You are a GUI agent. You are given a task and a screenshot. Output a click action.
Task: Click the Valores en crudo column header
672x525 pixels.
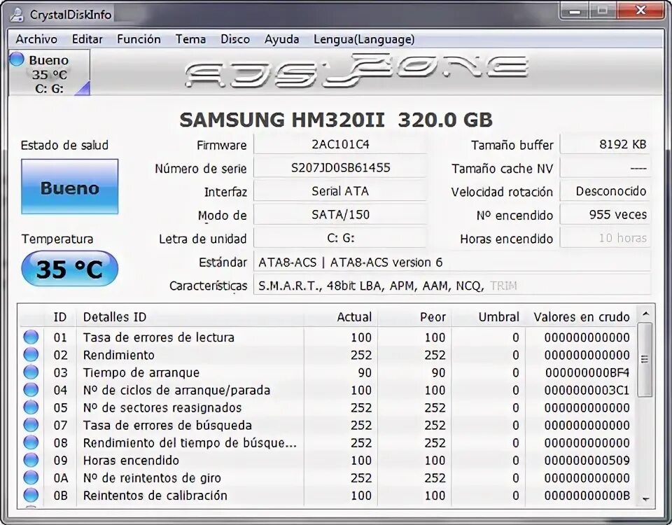[581, 317]
